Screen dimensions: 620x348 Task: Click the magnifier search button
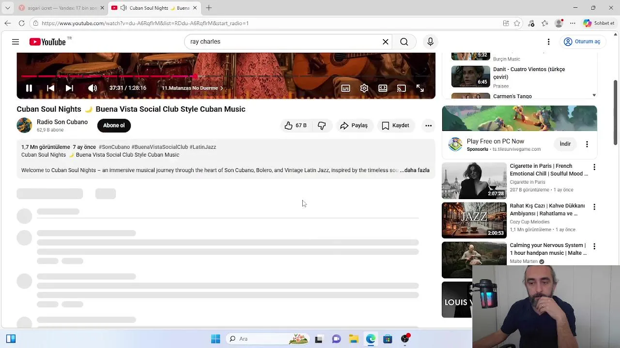coord(404,42)
